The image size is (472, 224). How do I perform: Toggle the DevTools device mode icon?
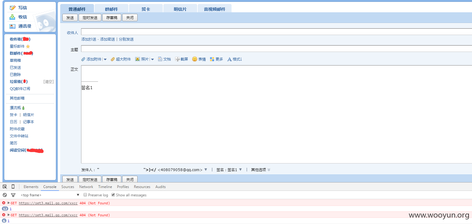pyautogui.click(x=13, y=187)
